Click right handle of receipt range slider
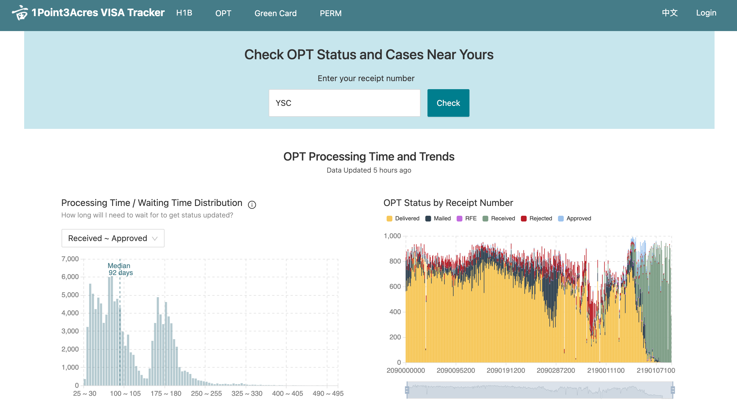The height and width of the screenshot is (405, 737). tap(673, 390)
